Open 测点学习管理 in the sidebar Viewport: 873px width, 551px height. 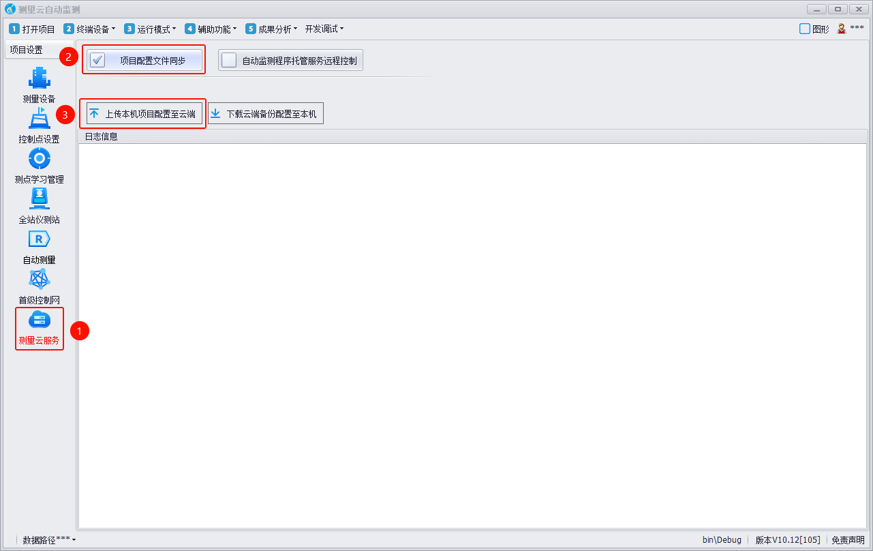point(39,159)
